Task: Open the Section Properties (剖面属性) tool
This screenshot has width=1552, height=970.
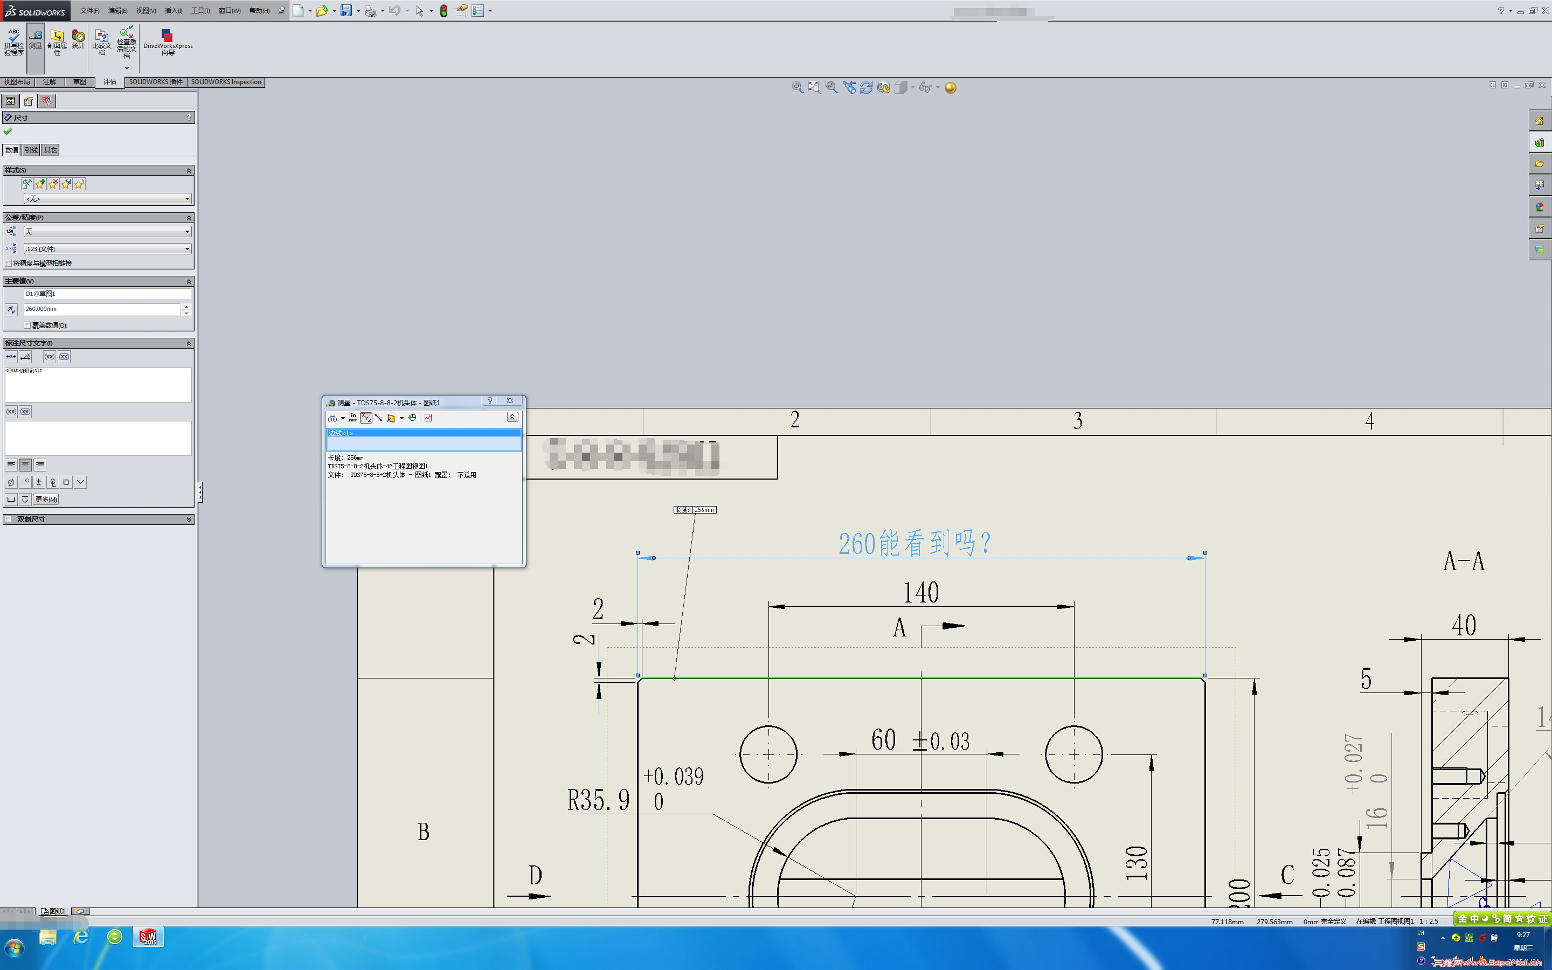Action: pyautogui.click(x=57, y=40)
